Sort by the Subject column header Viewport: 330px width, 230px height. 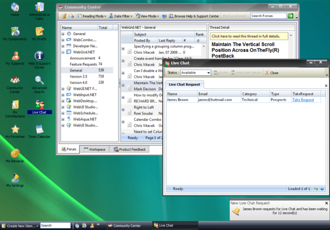click(164, 34)
